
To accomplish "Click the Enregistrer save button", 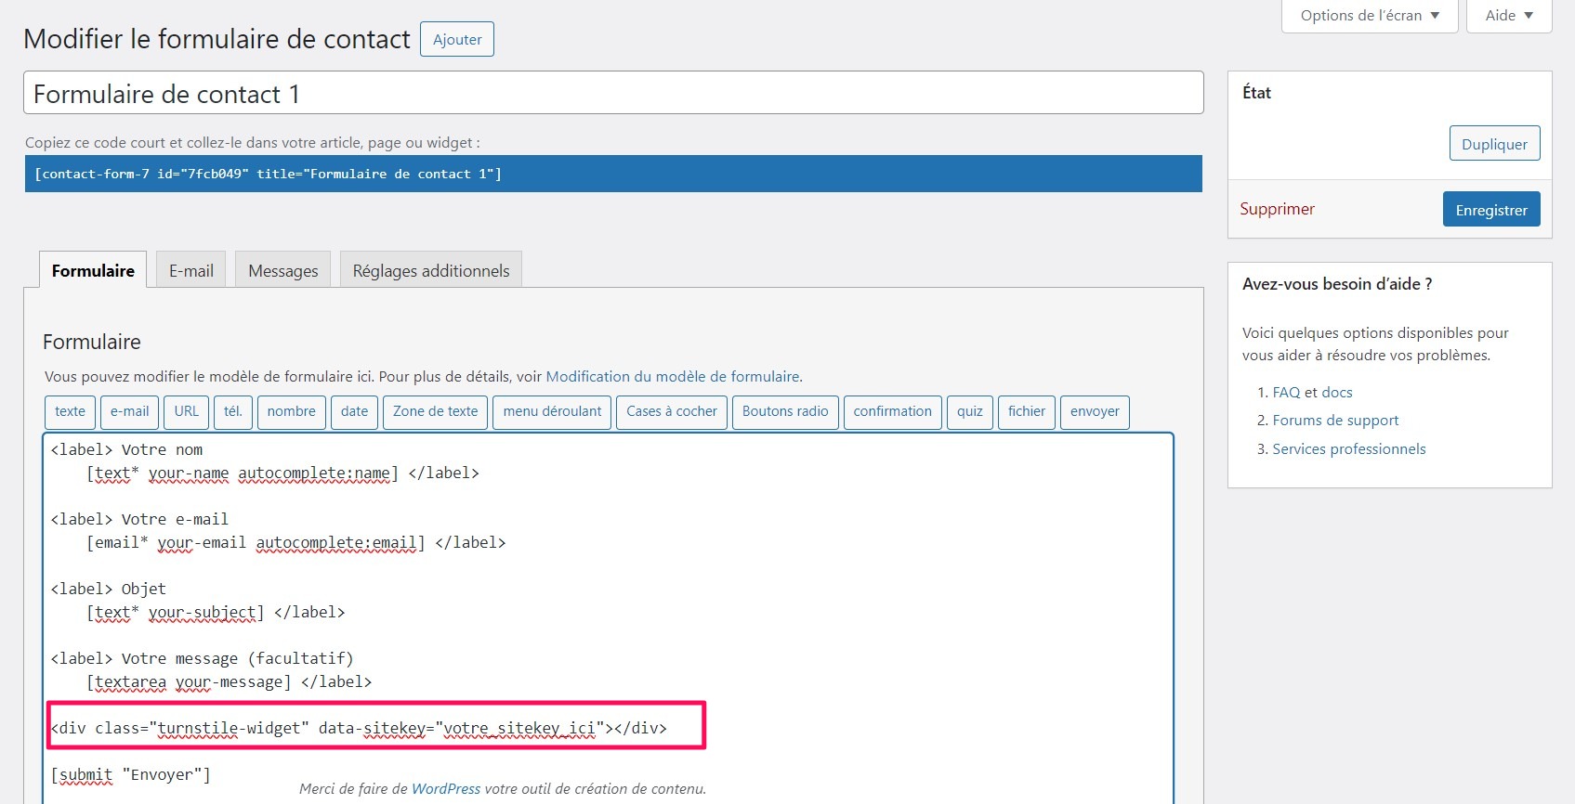I will [1491, 210].
